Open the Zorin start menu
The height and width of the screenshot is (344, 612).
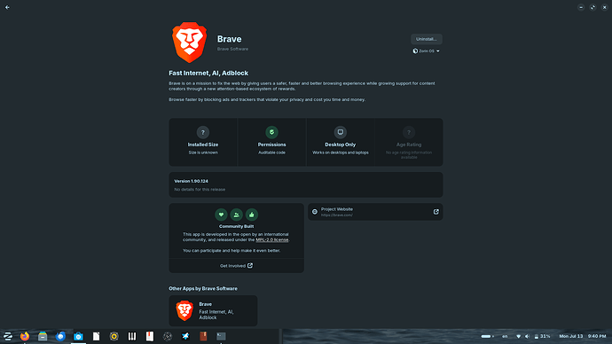point(7,336)
